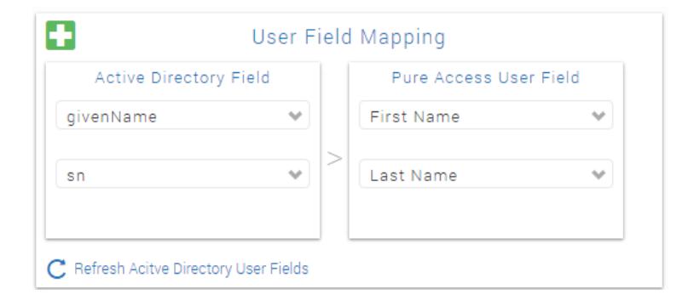Click the chevron arrow on givenName field
This screenshot has height=306, width=694.
pyautogui.click(x=295, y=116)
